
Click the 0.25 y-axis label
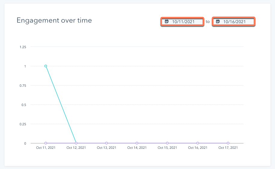coord(23,124)
